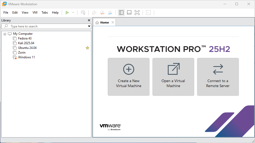Click the VMware Workstation title bar icon

tap(4, 4)
